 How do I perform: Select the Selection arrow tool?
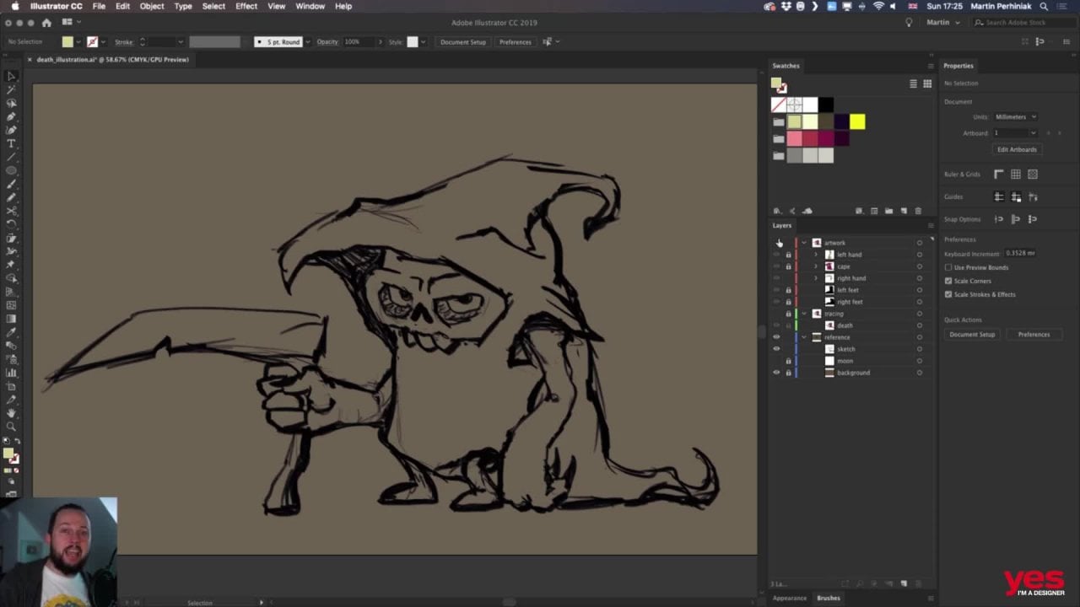(11, 76)
